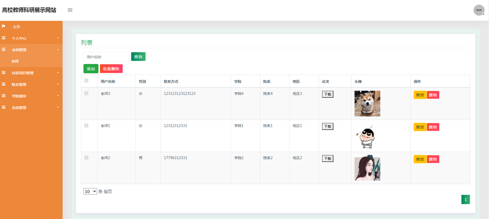Check the checkbox for row 老师1
The height and width of the screenshot is (219, 489).
coord(86,126)
